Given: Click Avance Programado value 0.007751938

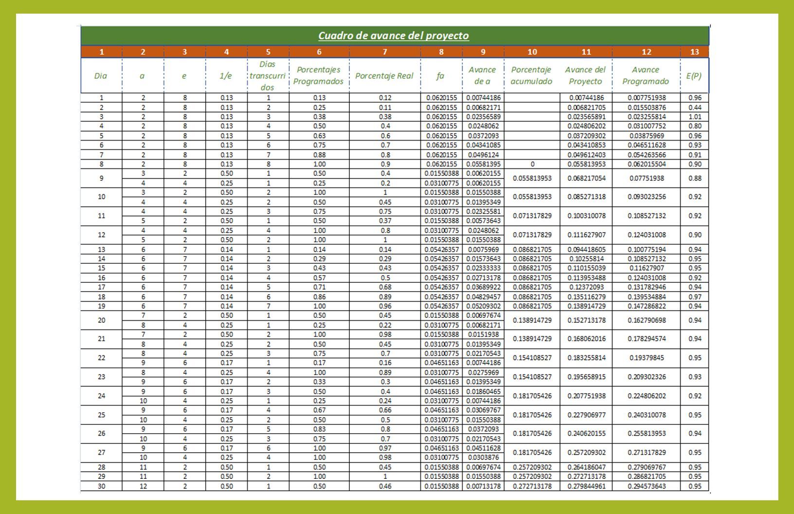Looking at the screenshot, I should (x=647, y=98).
